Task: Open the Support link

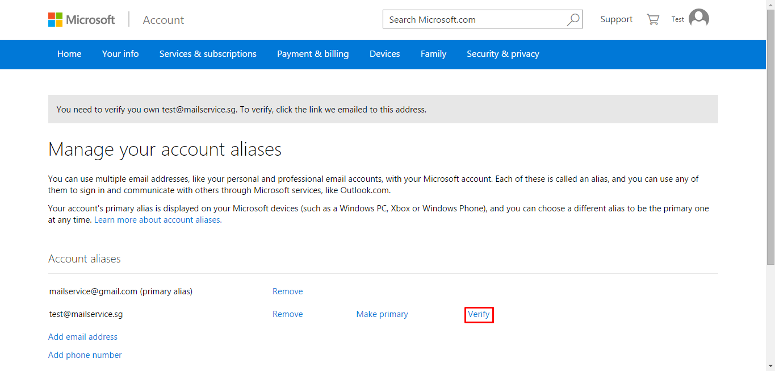Action: tap(617, 19)
